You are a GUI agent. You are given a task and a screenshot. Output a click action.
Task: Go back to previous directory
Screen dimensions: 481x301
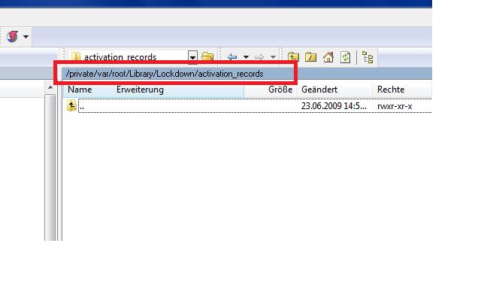tap(232, 56)
